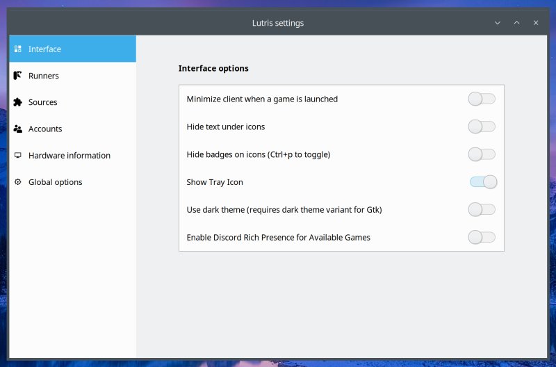Viewport: 556px width, 367px height.
Task: Click the Hide badges on icons label
Action: tap(258, 154)
